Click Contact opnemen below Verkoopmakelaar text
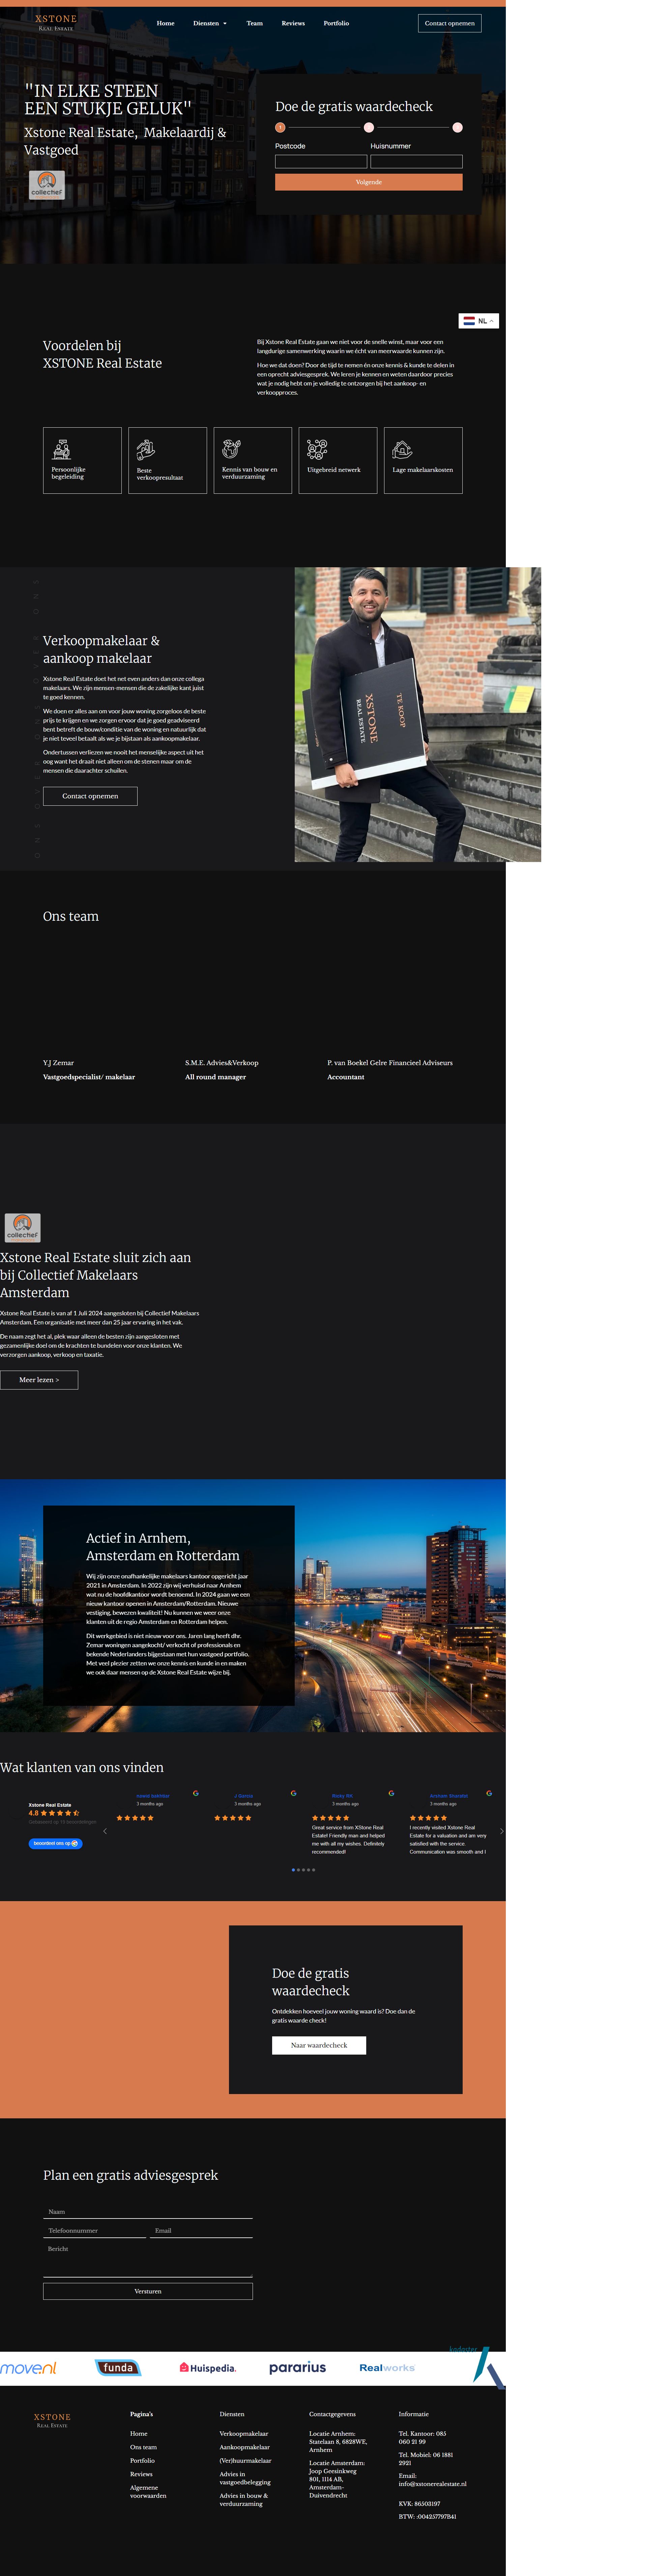Viewport: 665px width, 2576px height. (x=90, y=796)
